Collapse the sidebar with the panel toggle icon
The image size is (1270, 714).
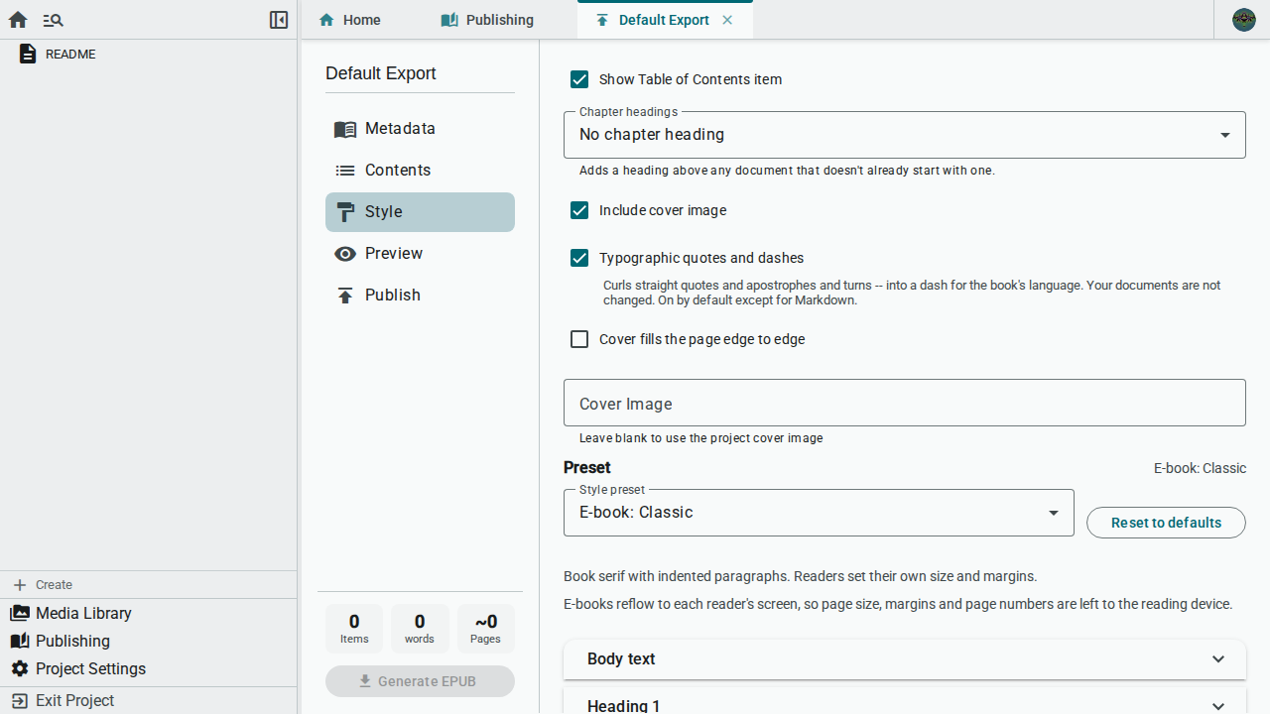[279, 20]
